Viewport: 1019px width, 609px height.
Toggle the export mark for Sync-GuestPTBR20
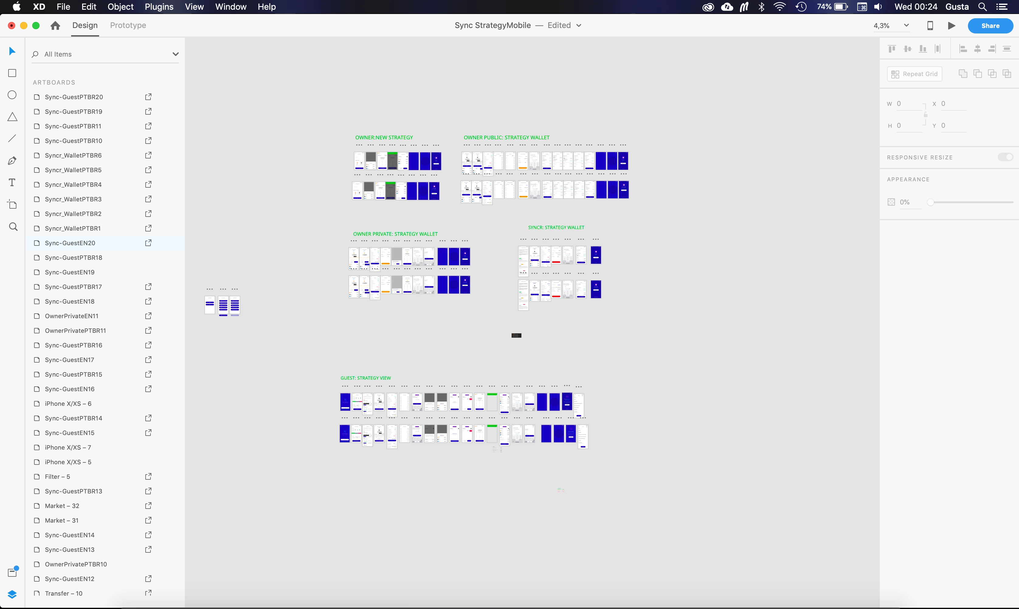click(x=148, y=97)
